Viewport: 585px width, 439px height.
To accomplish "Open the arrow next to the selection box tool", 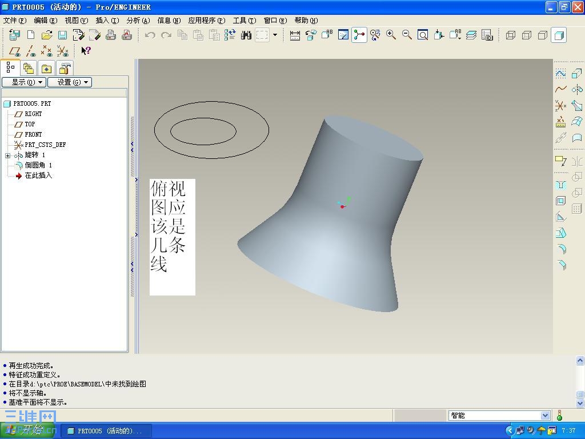I will click(x=275, y=35).
